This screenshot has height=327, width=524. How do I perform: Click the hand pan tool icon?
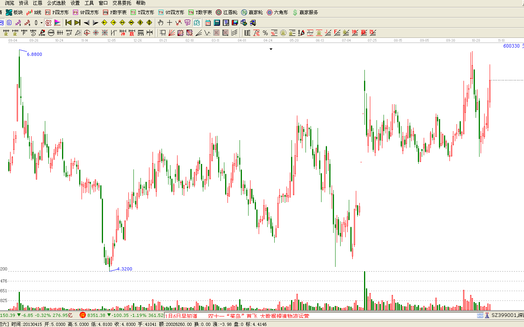click(160, 23)
